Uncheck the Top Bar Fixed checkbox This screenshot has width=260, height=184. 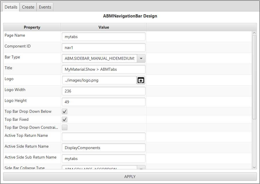click(65, 120)
